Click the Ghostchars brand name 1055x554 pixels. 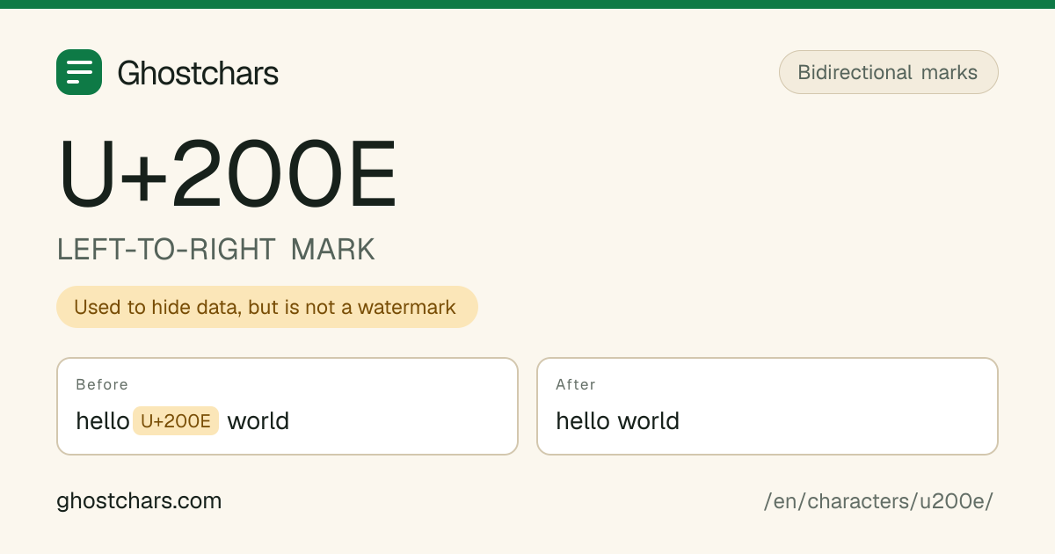[198, 73]
